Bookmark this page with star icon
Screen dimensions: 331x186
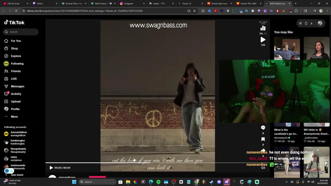(194, 11)
